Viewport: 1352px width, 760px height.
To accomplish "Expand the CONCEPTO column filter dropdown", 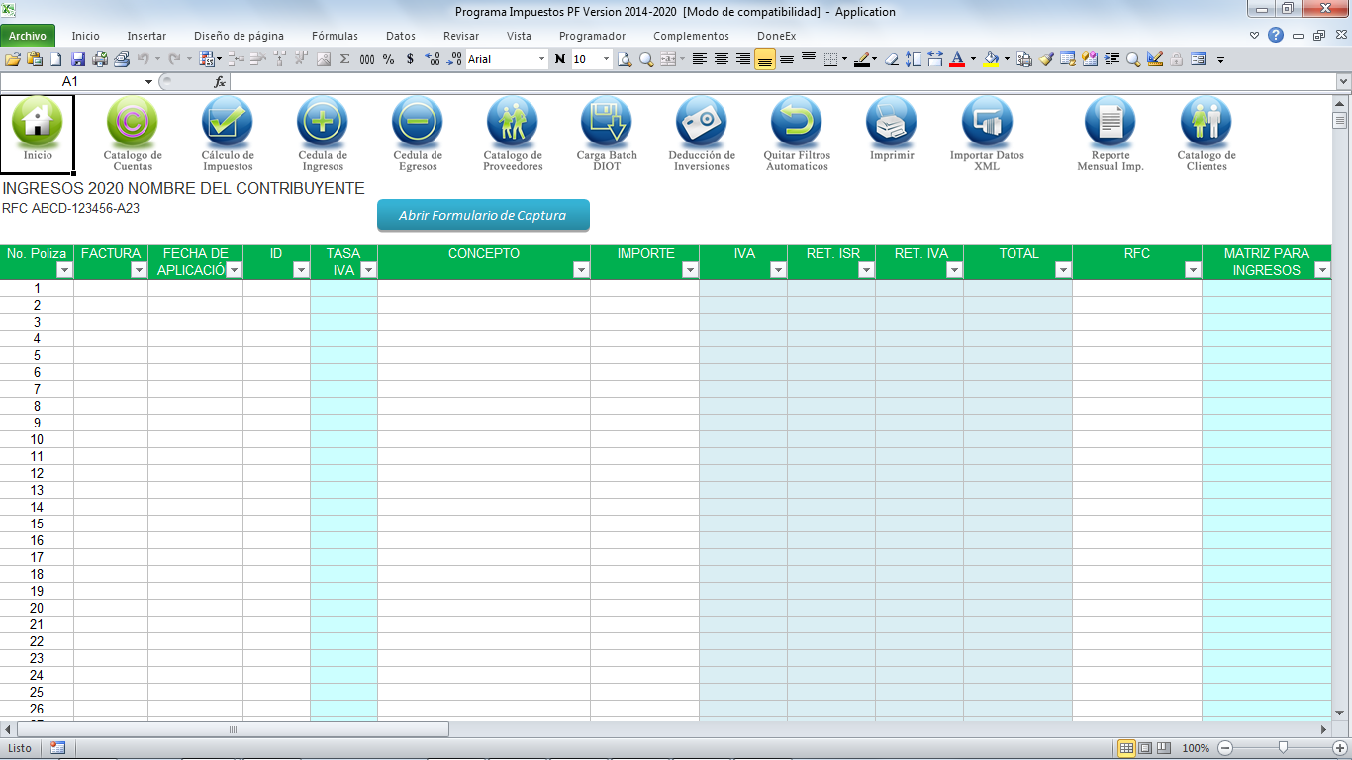I will (x=581, y=270).
